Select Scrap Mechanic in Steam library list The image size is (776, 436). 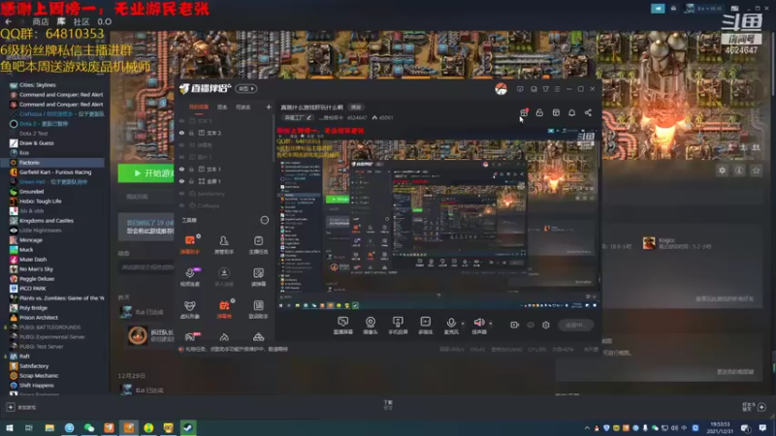(39, 376)
